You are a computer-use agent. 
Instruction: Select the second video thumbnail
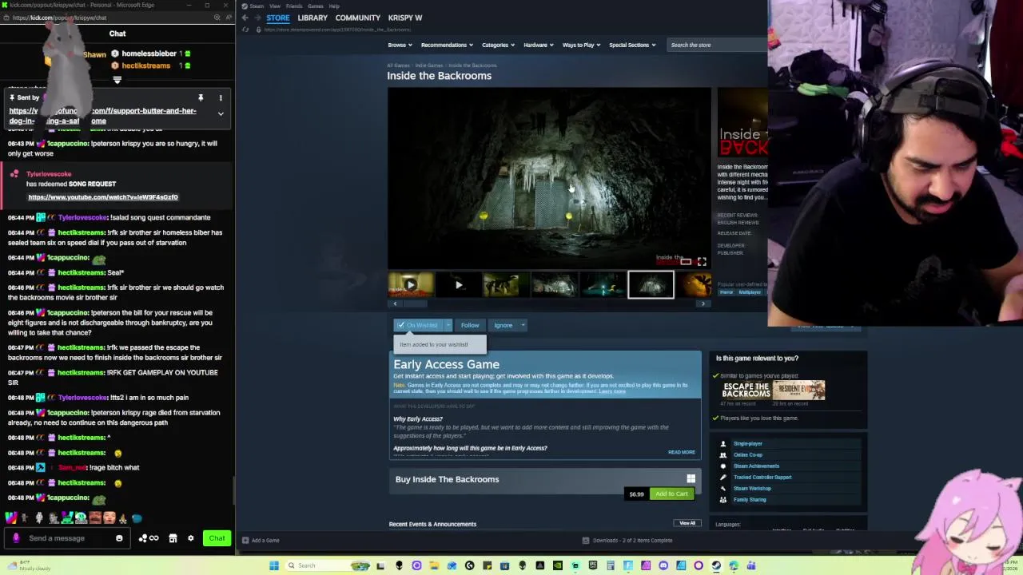pyautogui.click(x=459, y=284)
